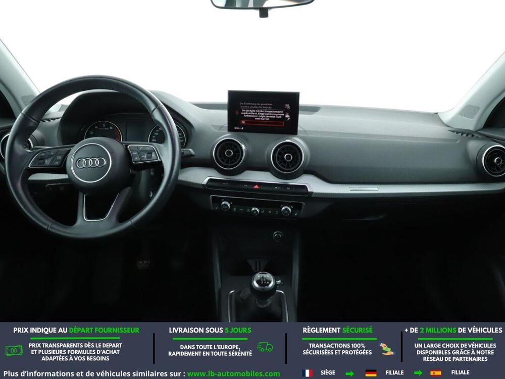Click the left steering wheel button cluster

50,158
